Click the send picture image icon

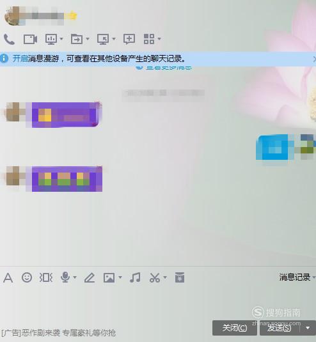109,278
